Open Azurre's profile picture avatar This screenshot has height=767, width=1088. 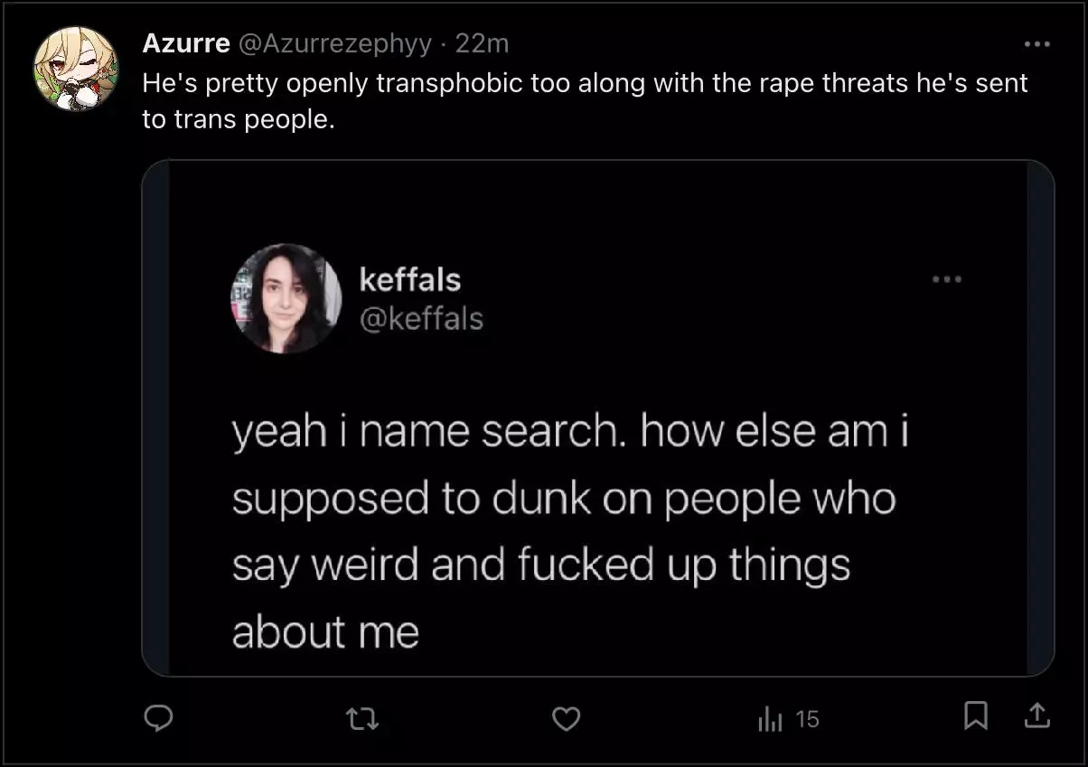76,68
